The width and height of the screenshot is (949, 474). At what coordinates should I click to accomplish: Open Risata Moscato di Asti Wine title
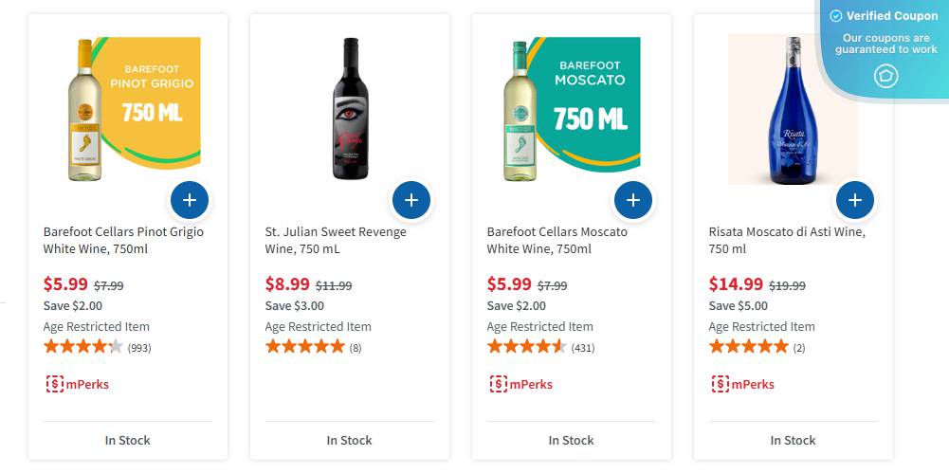787,240
